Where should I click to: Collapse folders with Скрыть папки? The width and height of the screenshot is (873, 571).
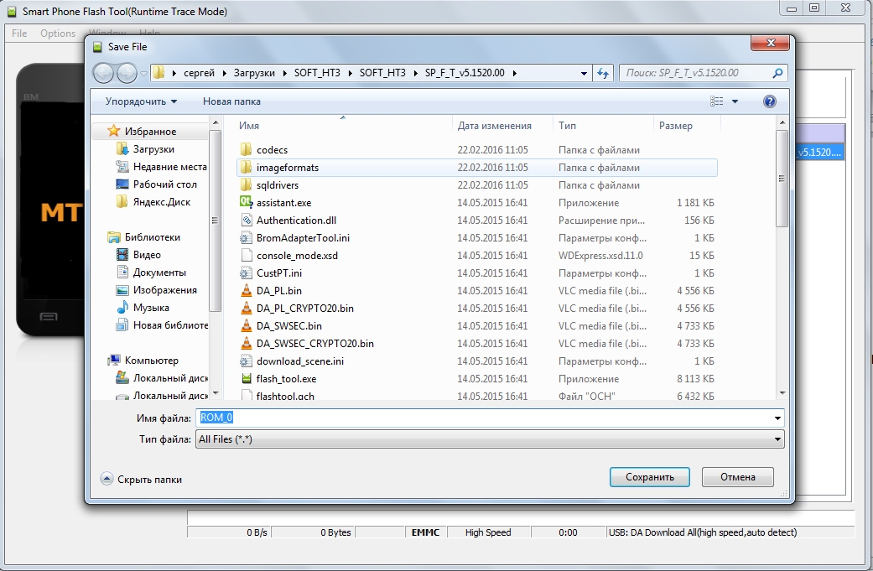point(141,479)
